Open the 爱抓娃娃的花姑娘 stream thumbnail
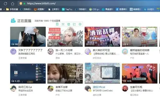This screenshot has height=101, width=160. (x=139, y=37)
